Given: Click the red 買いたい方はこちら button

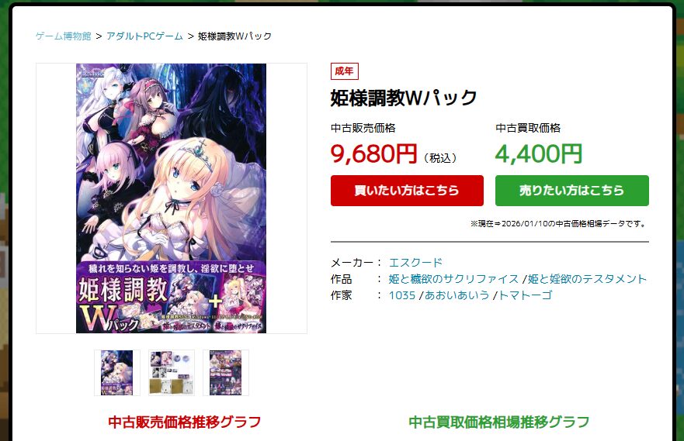Looking at the screenshot, I should click(407, 191).
